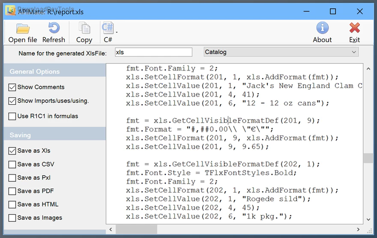Click the line with Jack's New England Clam
The width and height of the screenshot is (377, 238).
click(x=244, y=86)
